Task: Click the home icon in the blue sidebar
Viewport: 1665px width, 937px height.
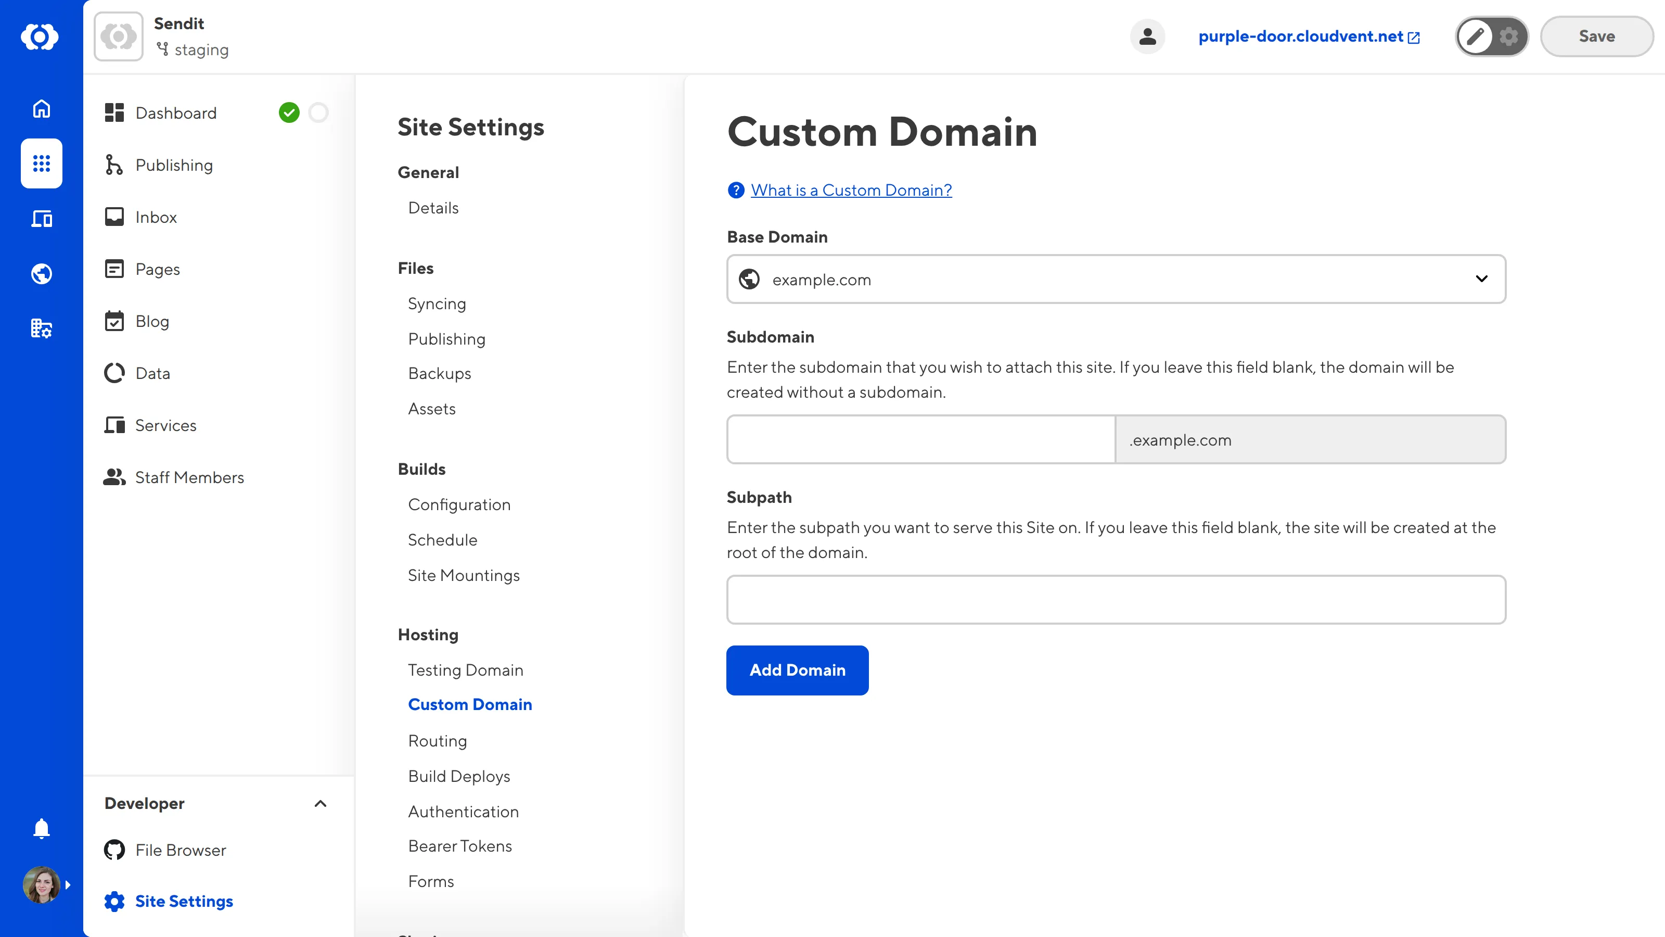Action: pos(41,109)
